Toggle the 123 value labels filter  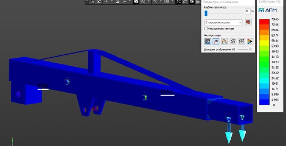[216, 41]
